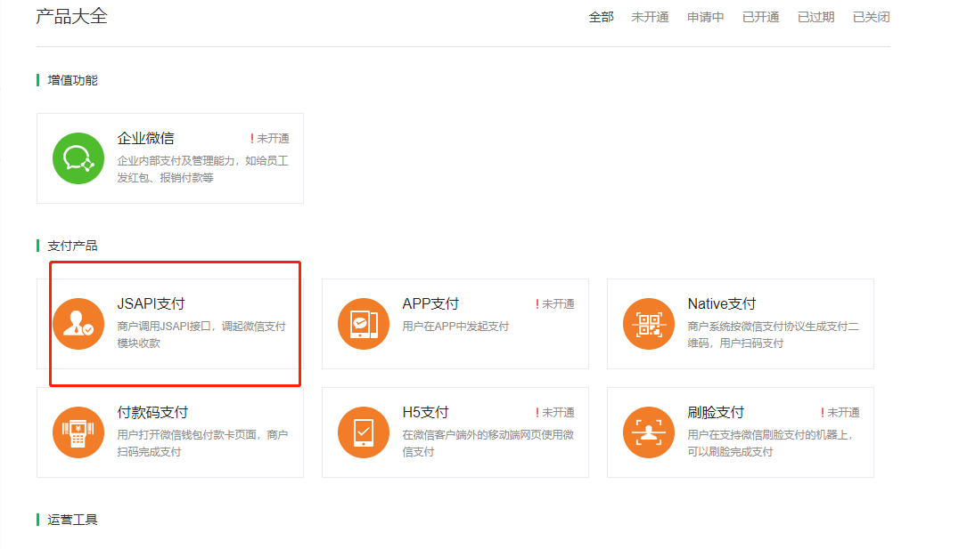Click the 用户在APP中发起支付 description

click(455, 327)
